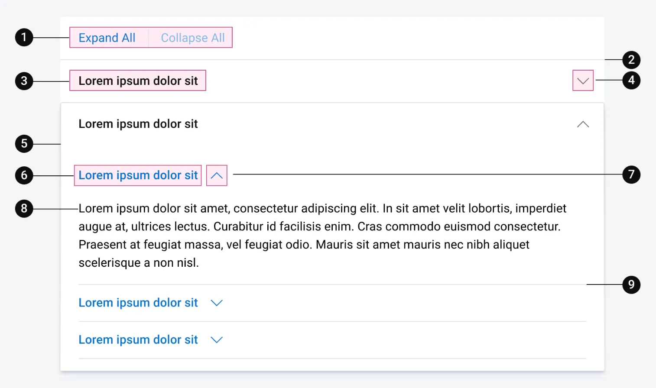Collapse the nested section using its blue up chevron
Image resolution: width=656 pixels, height=388 pixels.
217,175
